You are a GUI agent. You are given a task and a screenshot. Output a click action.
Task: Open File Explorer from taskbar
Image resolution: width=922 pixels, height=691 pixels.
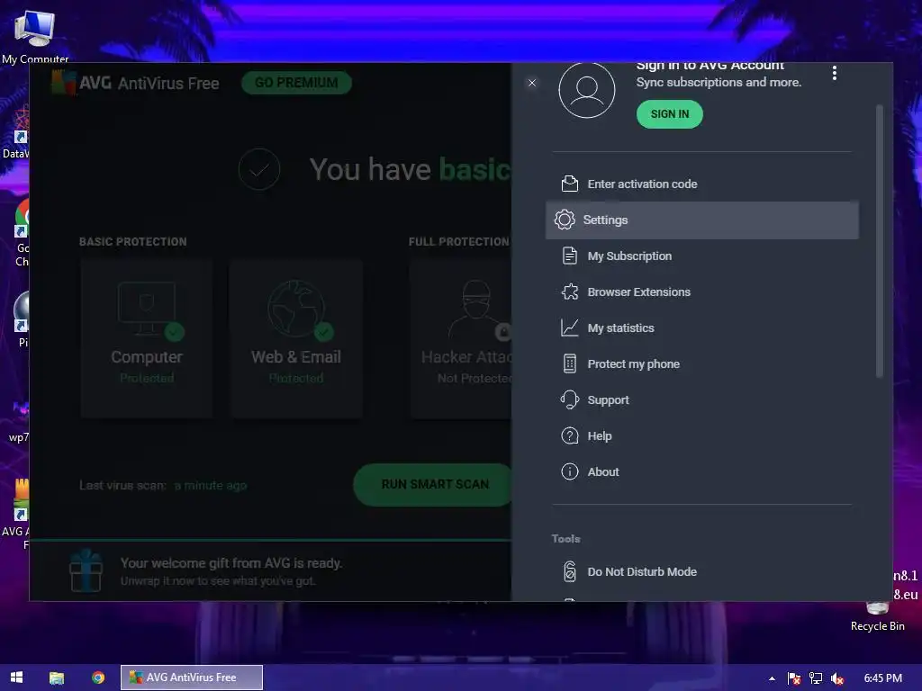[57, 678]
